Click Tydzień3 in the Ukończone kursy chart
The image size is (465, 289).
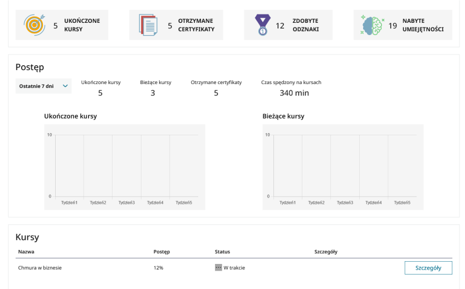[126, 203]
